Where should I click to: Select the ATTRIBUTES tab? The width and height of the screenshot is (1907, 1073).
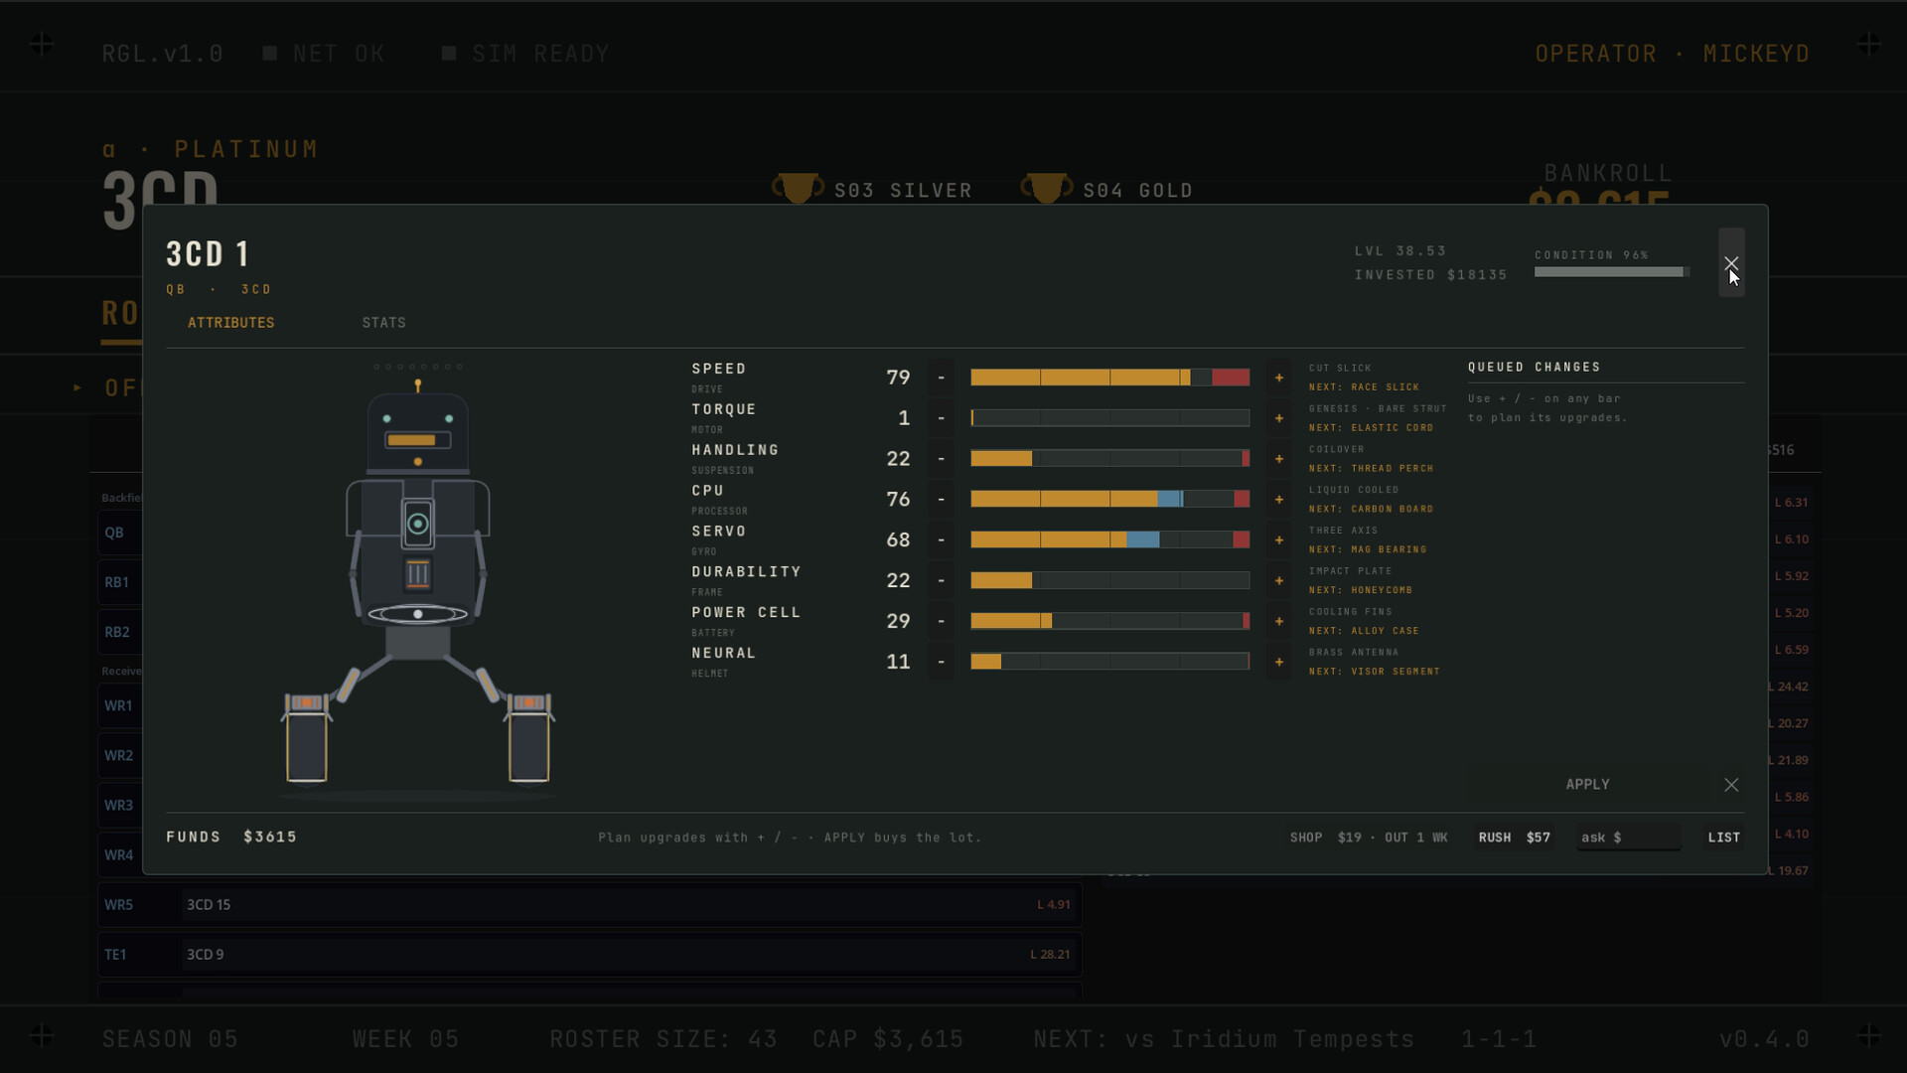coord(230,323)
